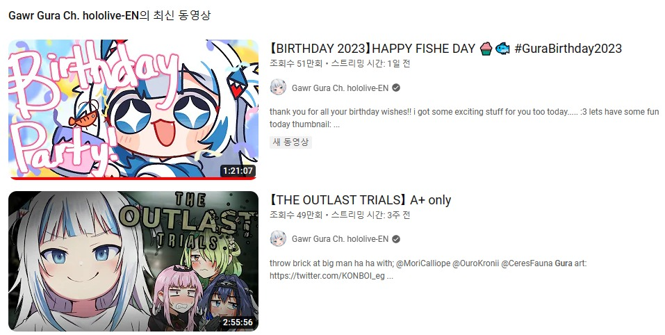
Task: Click the birthday video view count line
Action: point(340,64)
